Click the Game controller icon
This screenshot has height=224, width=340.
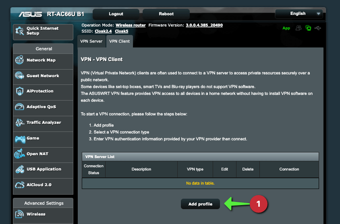pos(20,139)
